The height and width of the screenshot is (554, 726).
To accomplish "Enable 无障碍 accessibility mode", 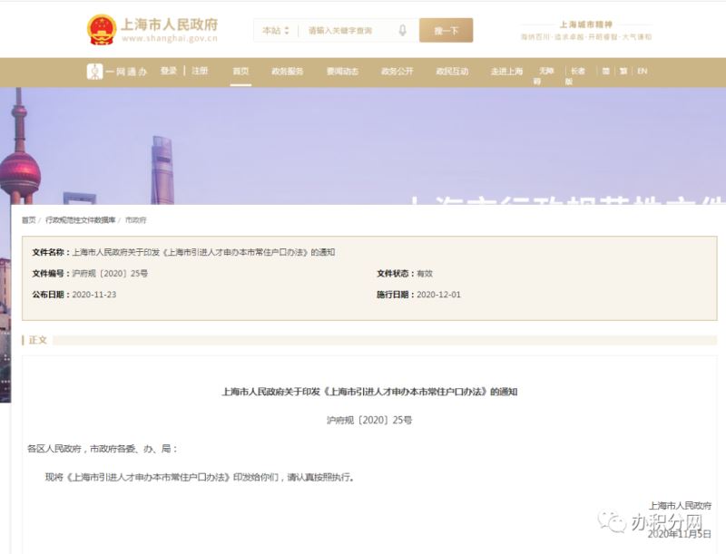I will pos(544,75).
